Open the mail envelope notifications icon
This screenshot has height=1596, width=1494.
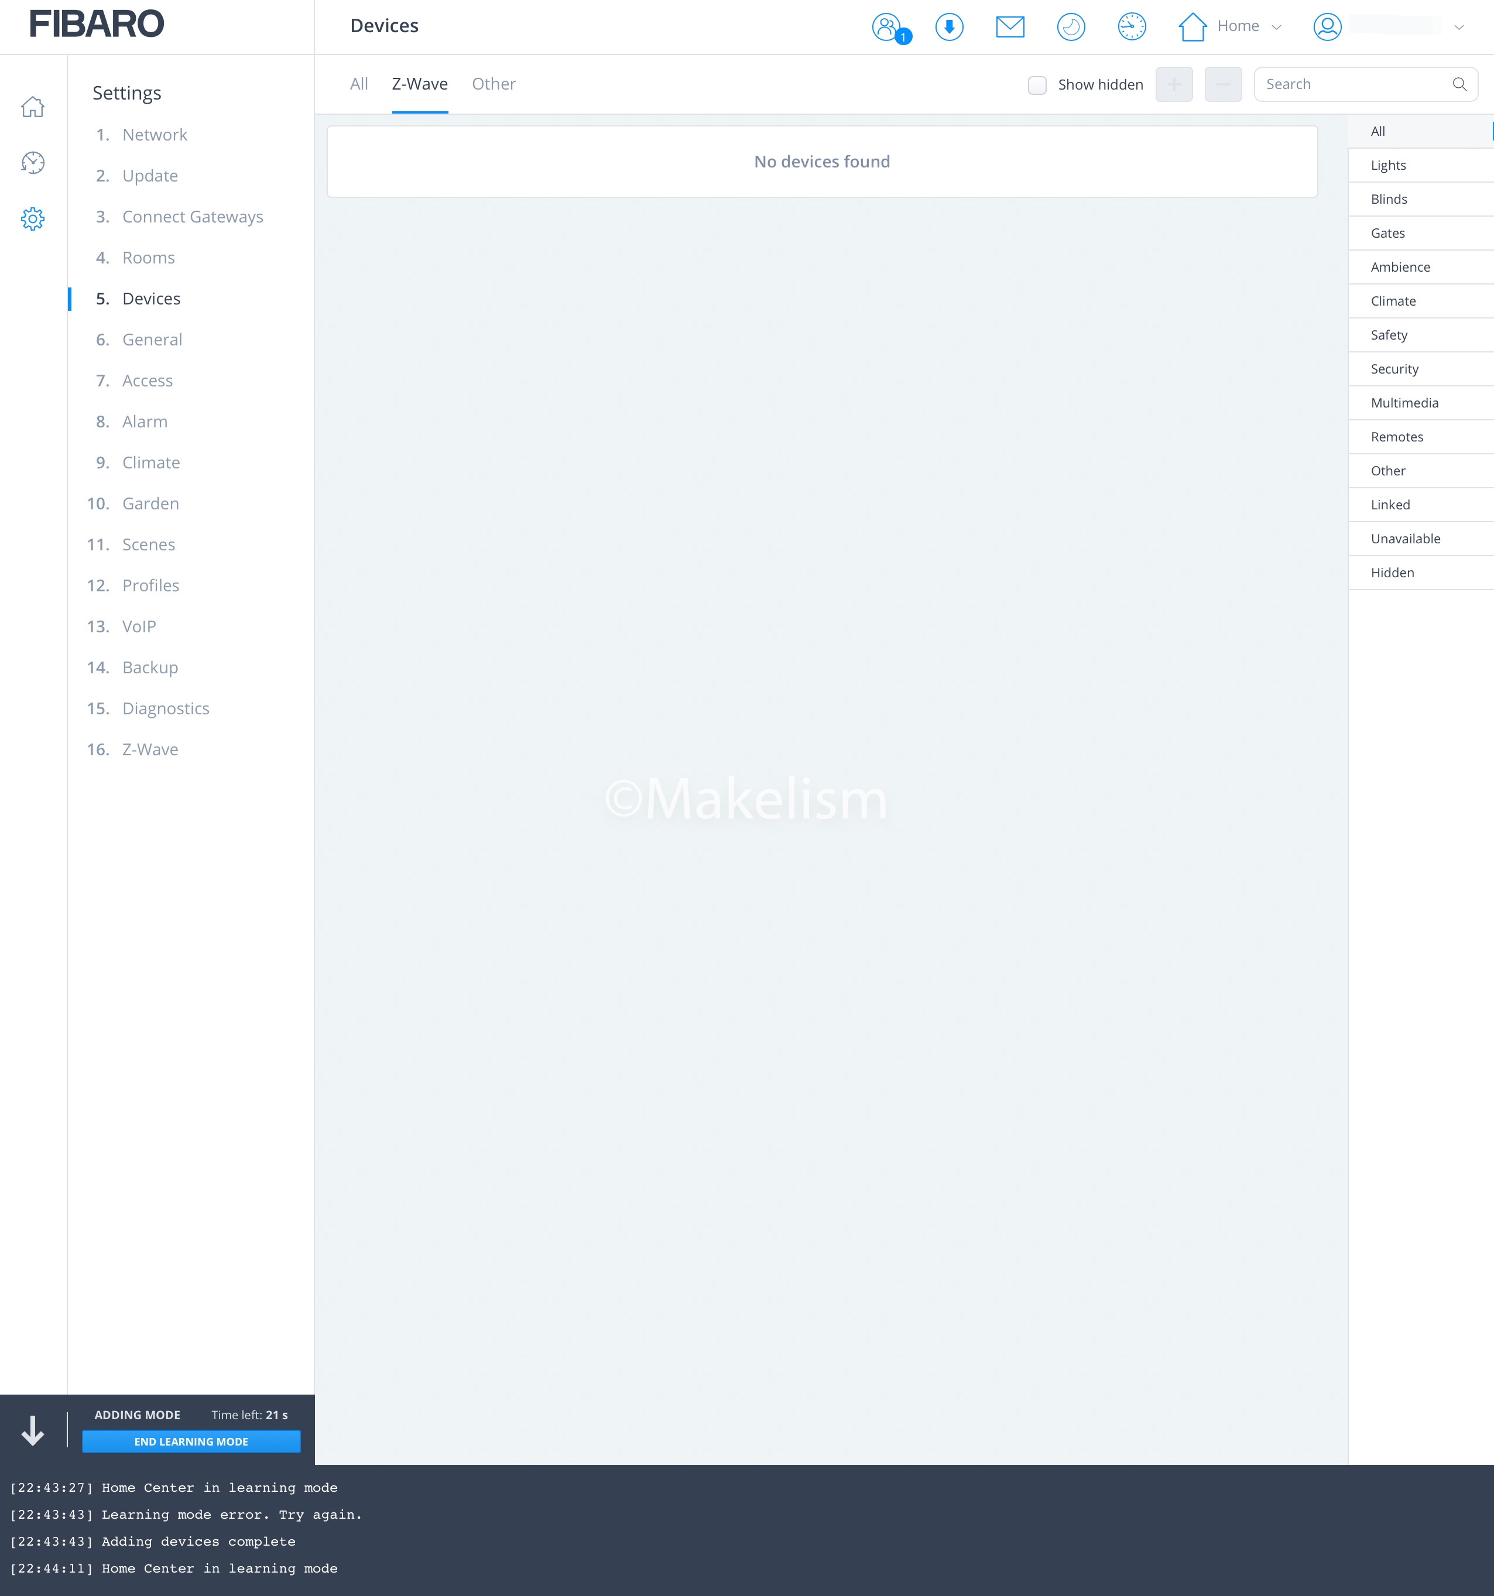pos(1009,28)
